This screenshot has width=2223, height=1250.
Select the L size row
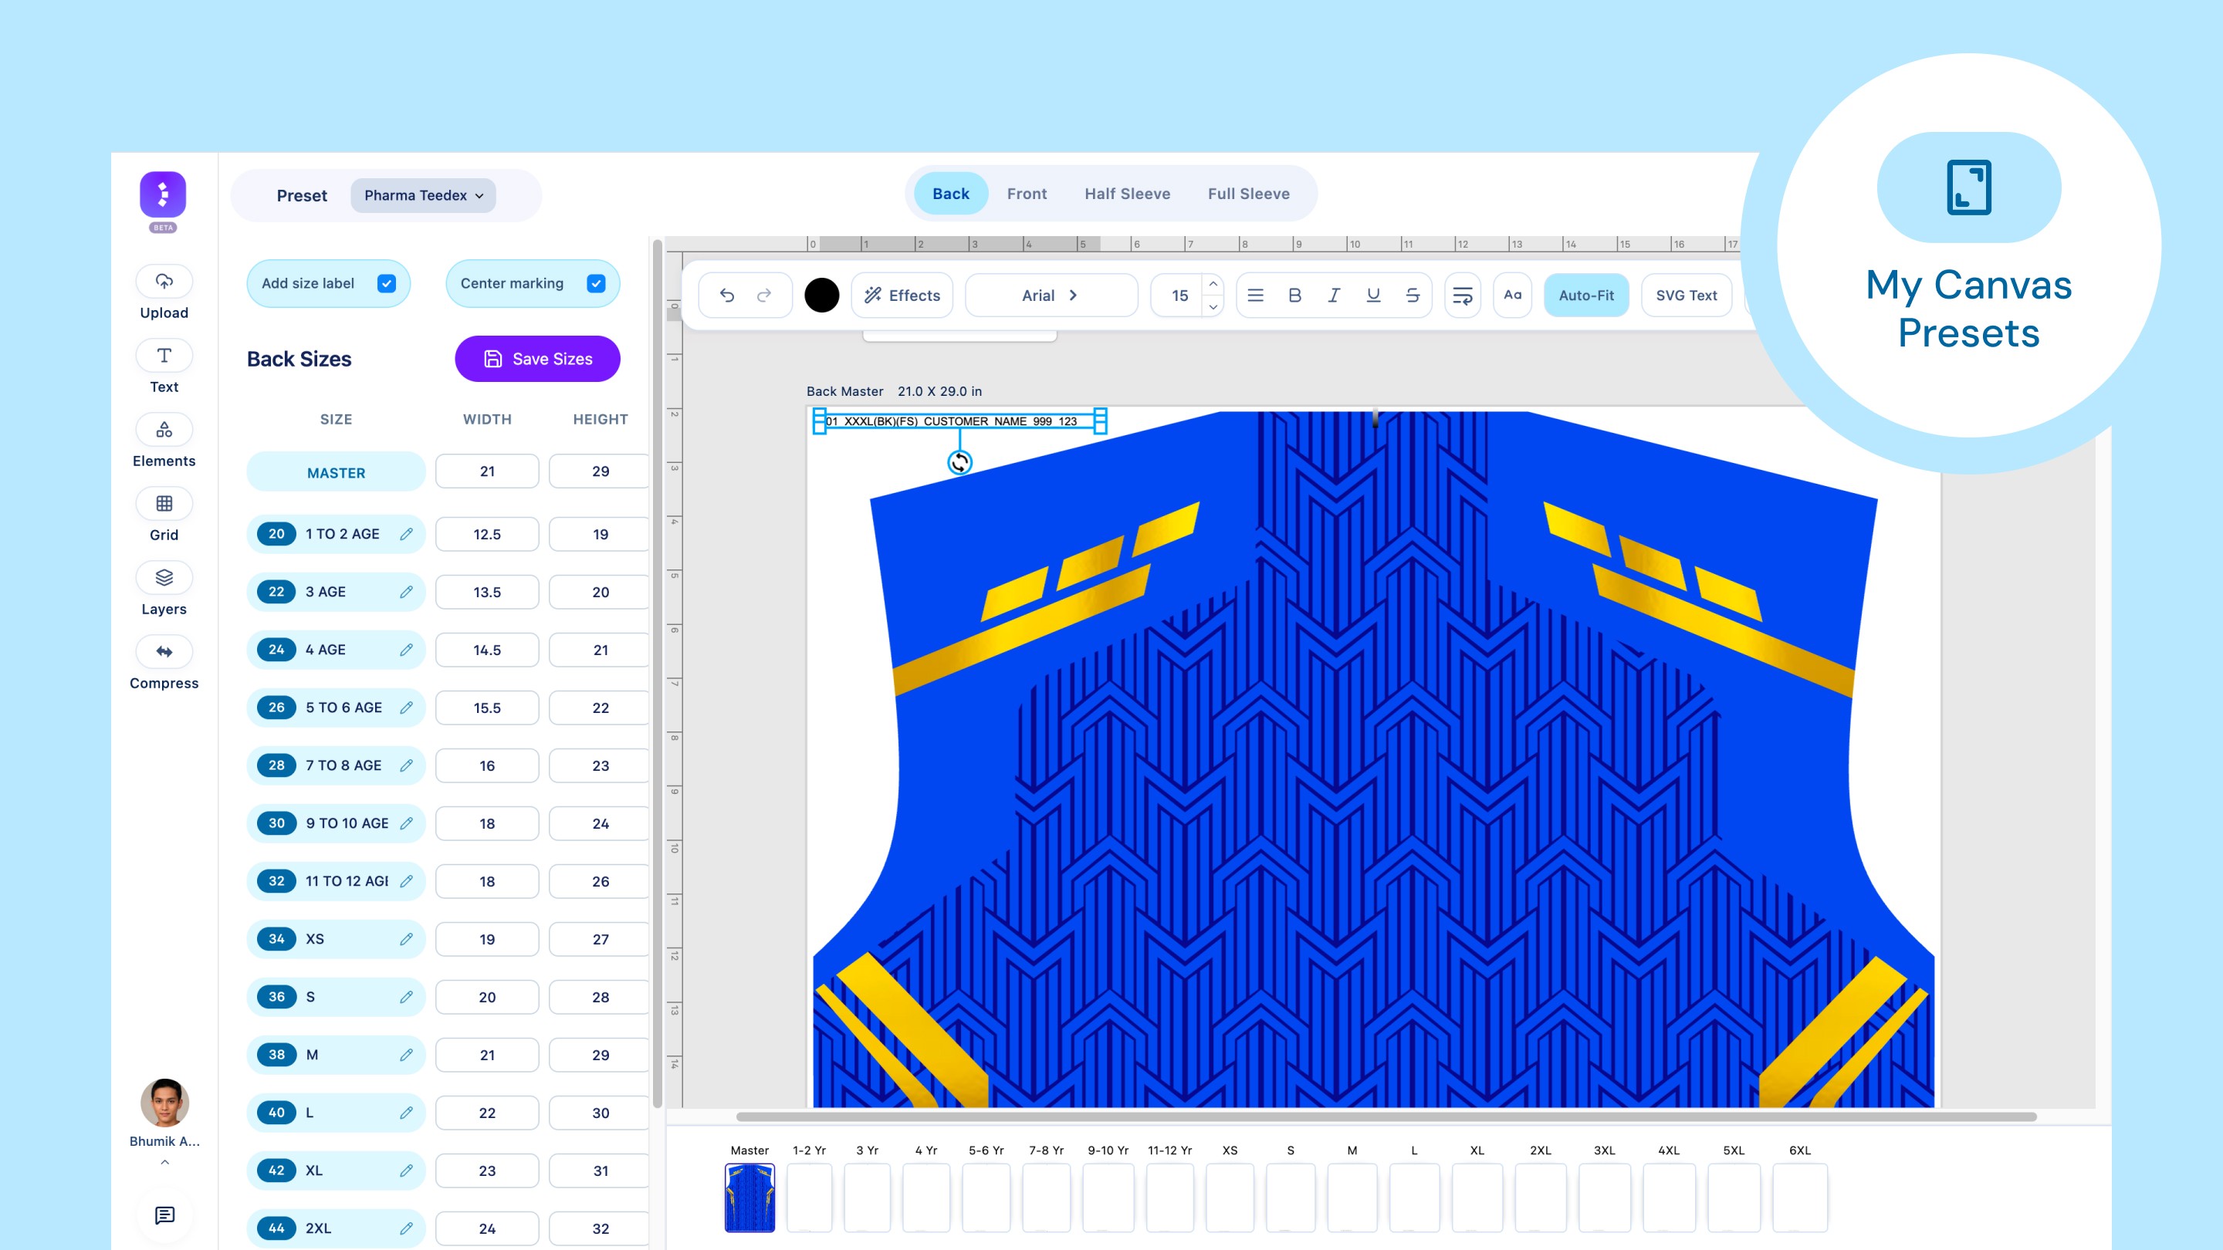pyautogui.click(x=336, y=1112)
